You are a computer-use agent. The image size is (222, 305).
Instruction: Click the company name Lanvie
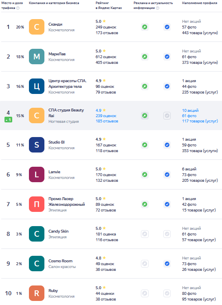point(54,172)
